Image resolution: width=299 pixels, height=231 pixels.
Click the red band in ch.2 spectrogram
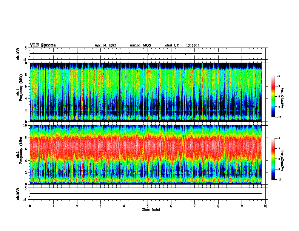[x=146, y=148]
